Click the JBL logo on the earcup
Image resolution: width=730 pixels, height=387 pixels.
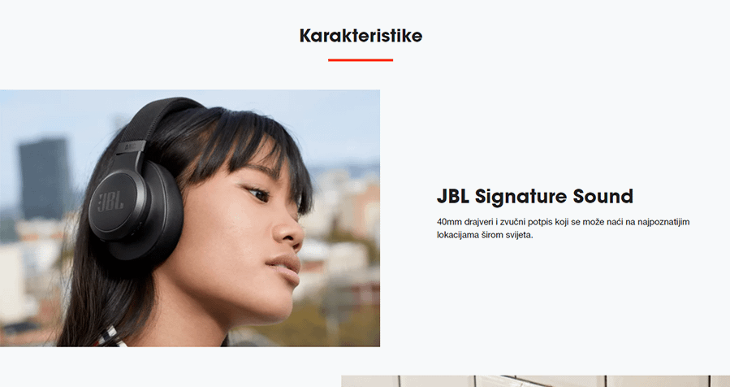[110, 202]
